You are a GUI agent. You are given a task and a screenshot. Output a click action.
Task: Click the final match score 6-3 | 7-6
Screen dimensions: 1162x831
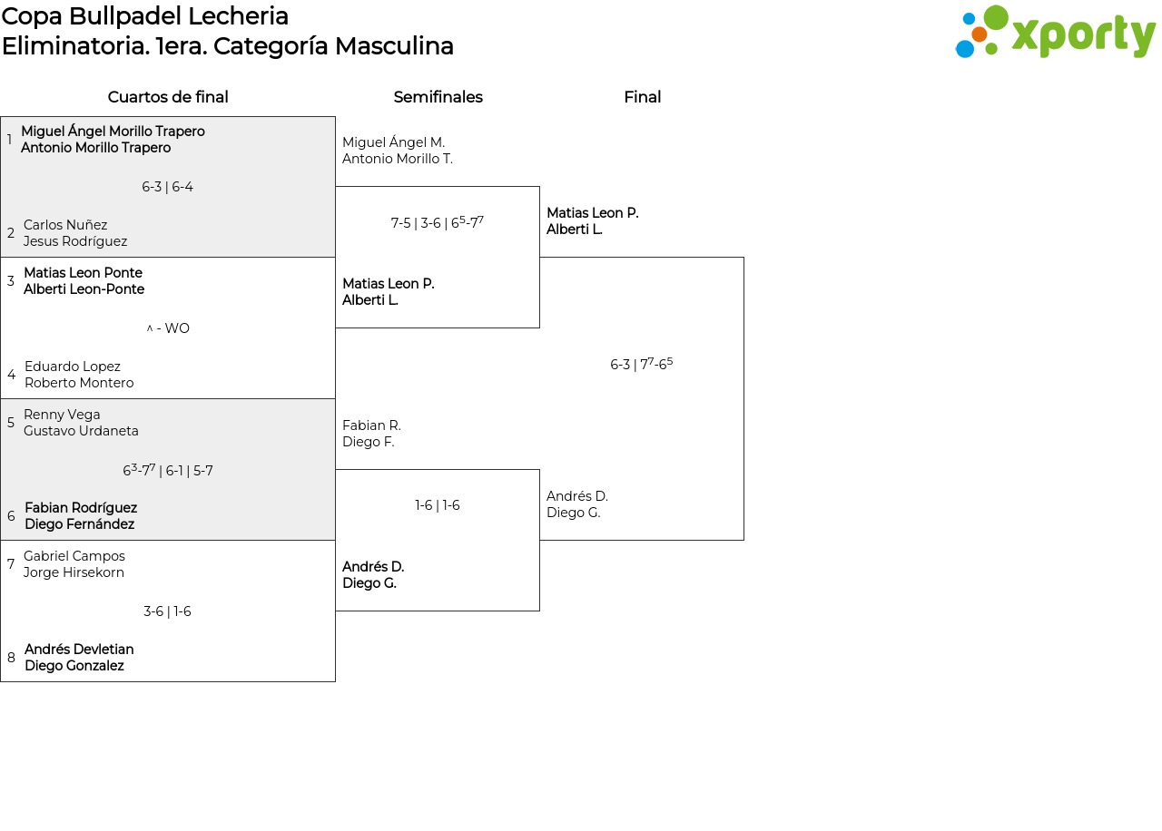pyautogui.click(x=642, y=365)
